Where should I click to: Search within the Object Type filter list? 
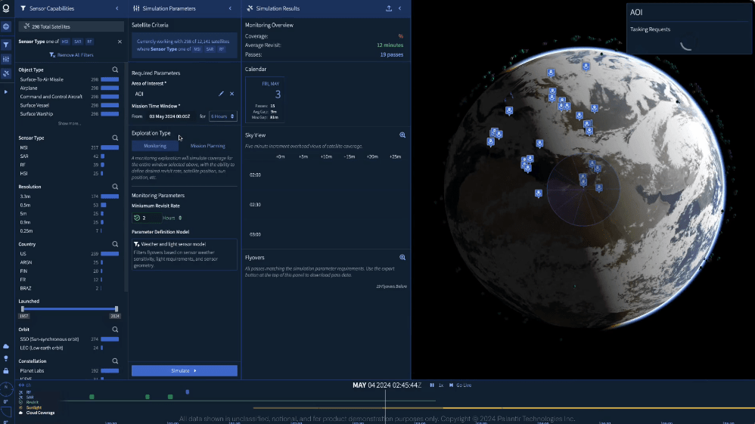point(115,70)
